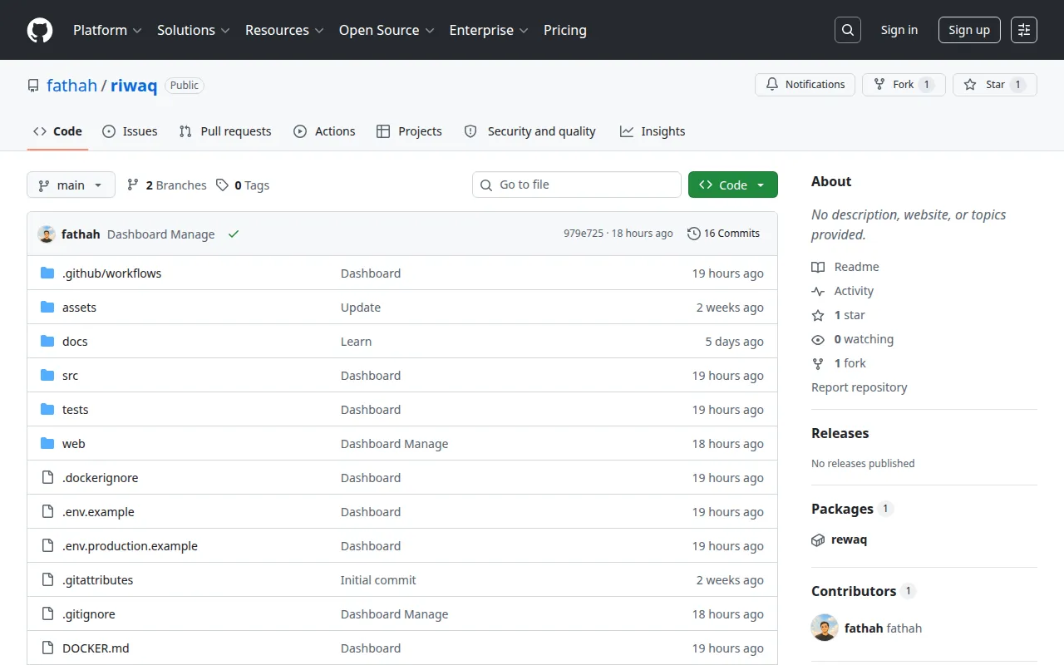
Task: Switch to the Issues tab
Action: (x=130, y=131)
